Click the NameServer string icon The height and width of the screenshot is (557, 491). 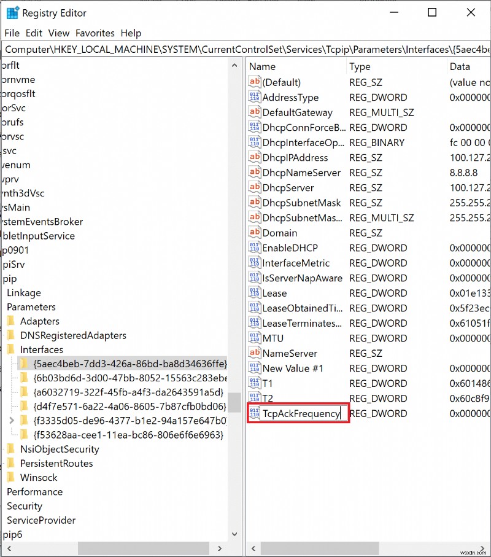(x=255, y=353)
